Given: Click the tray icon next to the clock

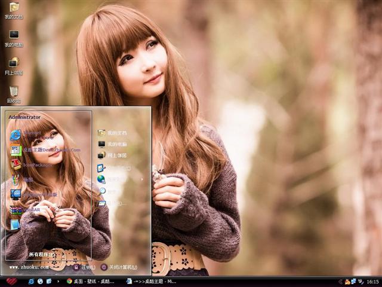Looking at the screenshot, I should 361,282.
